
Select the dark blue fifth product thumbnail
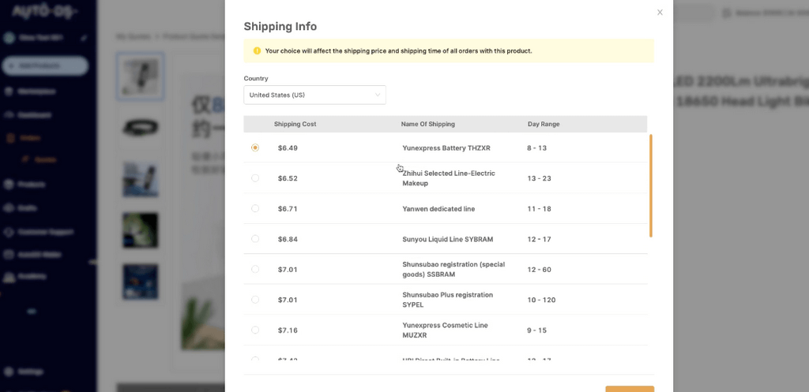click(141, 282)
